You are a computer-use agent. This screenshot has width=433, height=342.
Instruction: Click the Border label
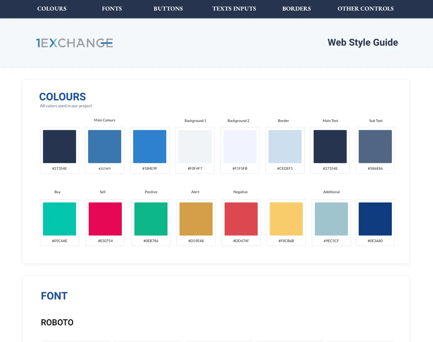pyautogui.click(x=283, y=121)
